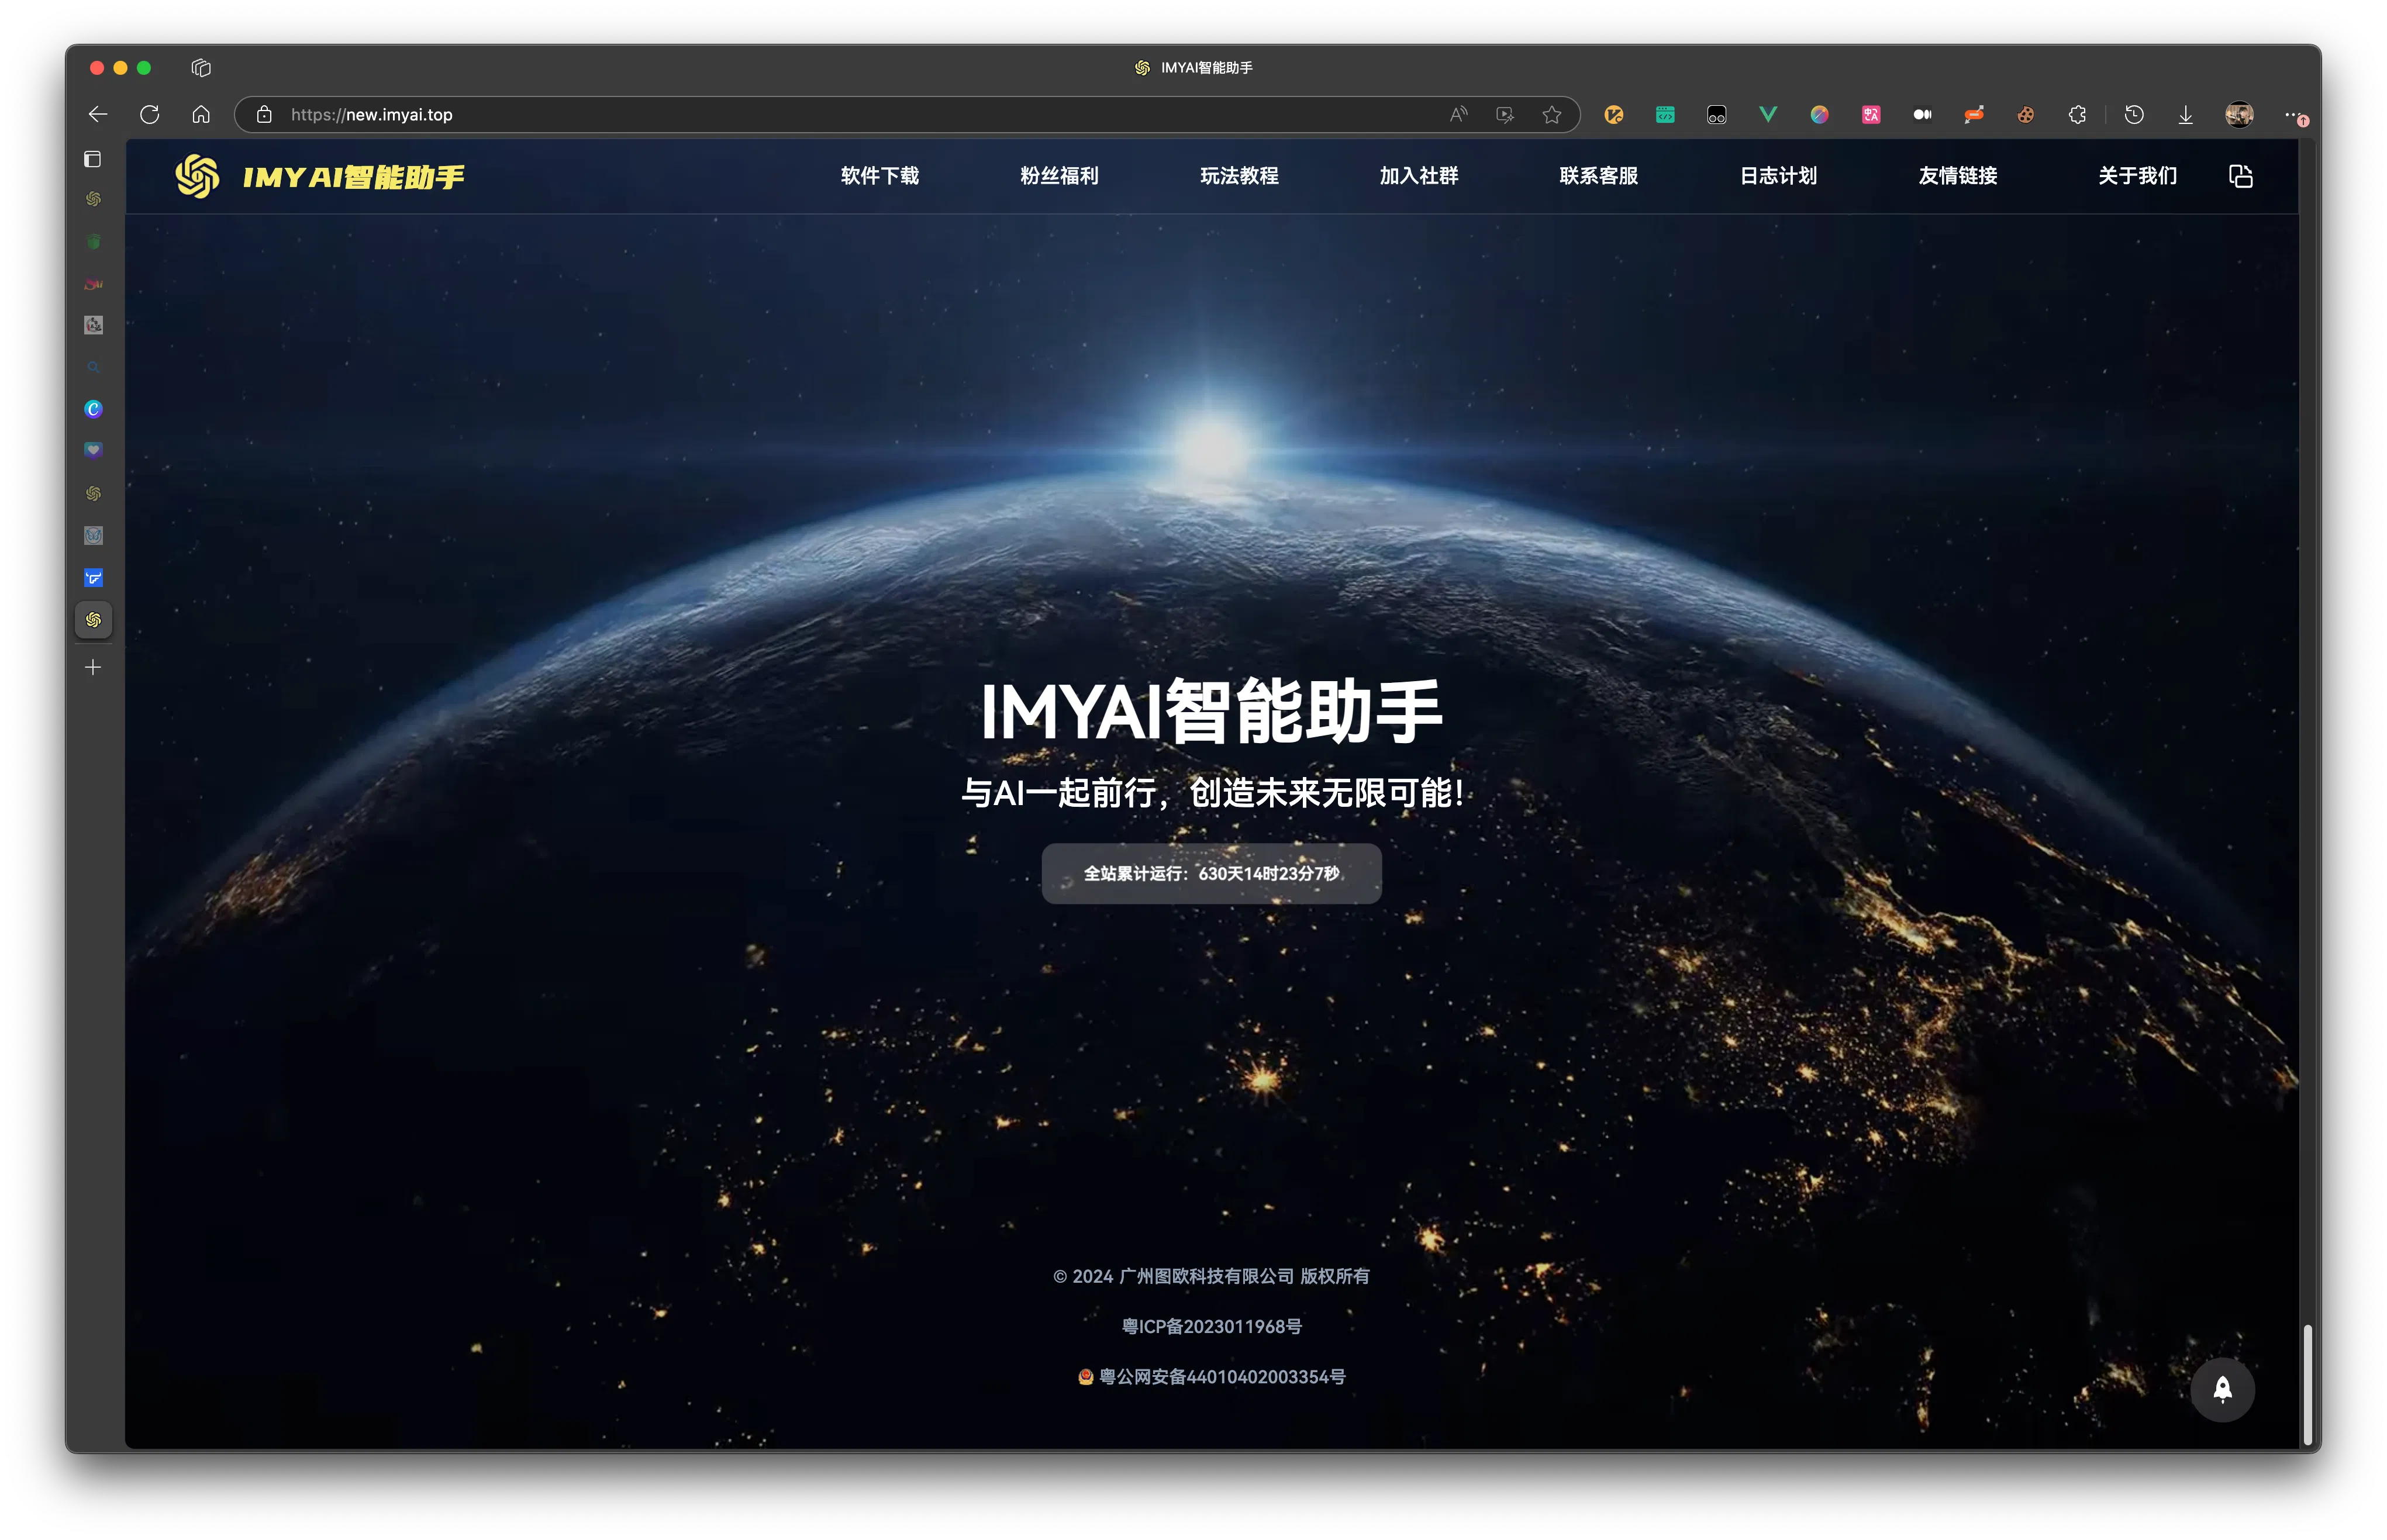This screenshot has height=1540, width=2387.
Task: Open the Tampermonkey extension
Action: click(1717, 115)
